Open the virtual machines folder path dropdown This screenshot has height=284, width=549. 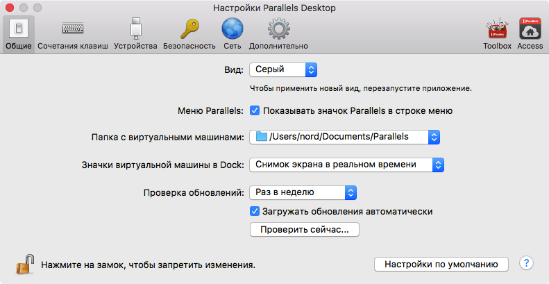(x=346, y=137)
